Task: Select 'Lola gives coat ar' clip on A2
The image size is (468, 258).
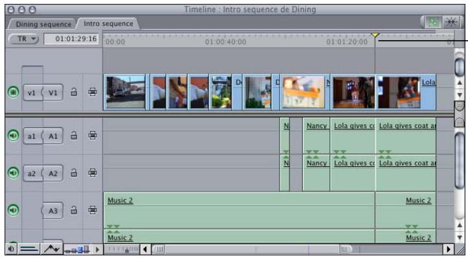Action: [406, 173]
